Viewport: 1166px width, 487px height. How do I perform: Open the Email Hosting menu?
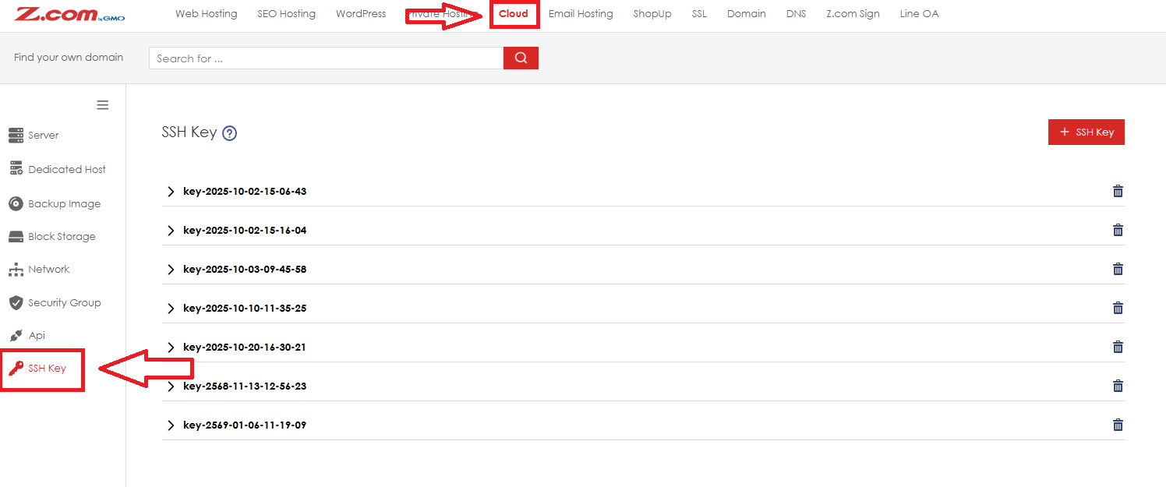click(x=581, y=14)
